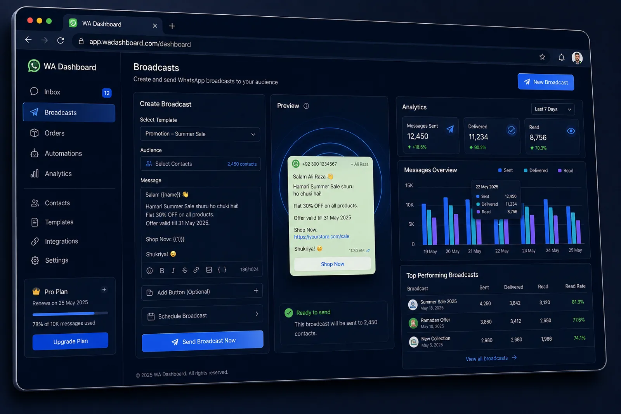Screen dimensions: 621x414
Task: Reload the page in the browser
Action: (x=61, y=40)
